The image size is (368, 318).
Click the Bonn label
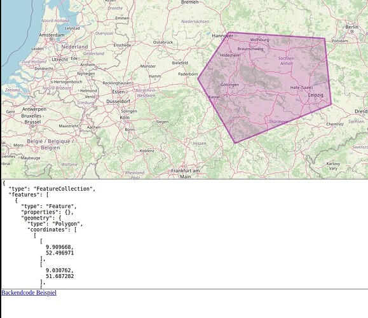(130, 129)
